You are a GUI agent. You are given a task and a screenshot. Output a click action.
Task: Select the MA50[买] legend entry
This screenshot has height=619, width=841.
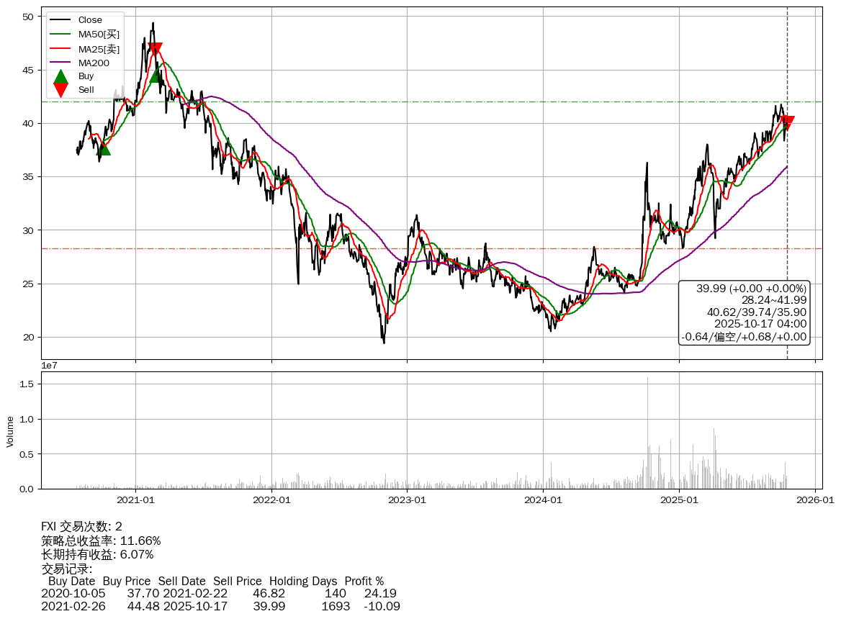click(99, 34)
